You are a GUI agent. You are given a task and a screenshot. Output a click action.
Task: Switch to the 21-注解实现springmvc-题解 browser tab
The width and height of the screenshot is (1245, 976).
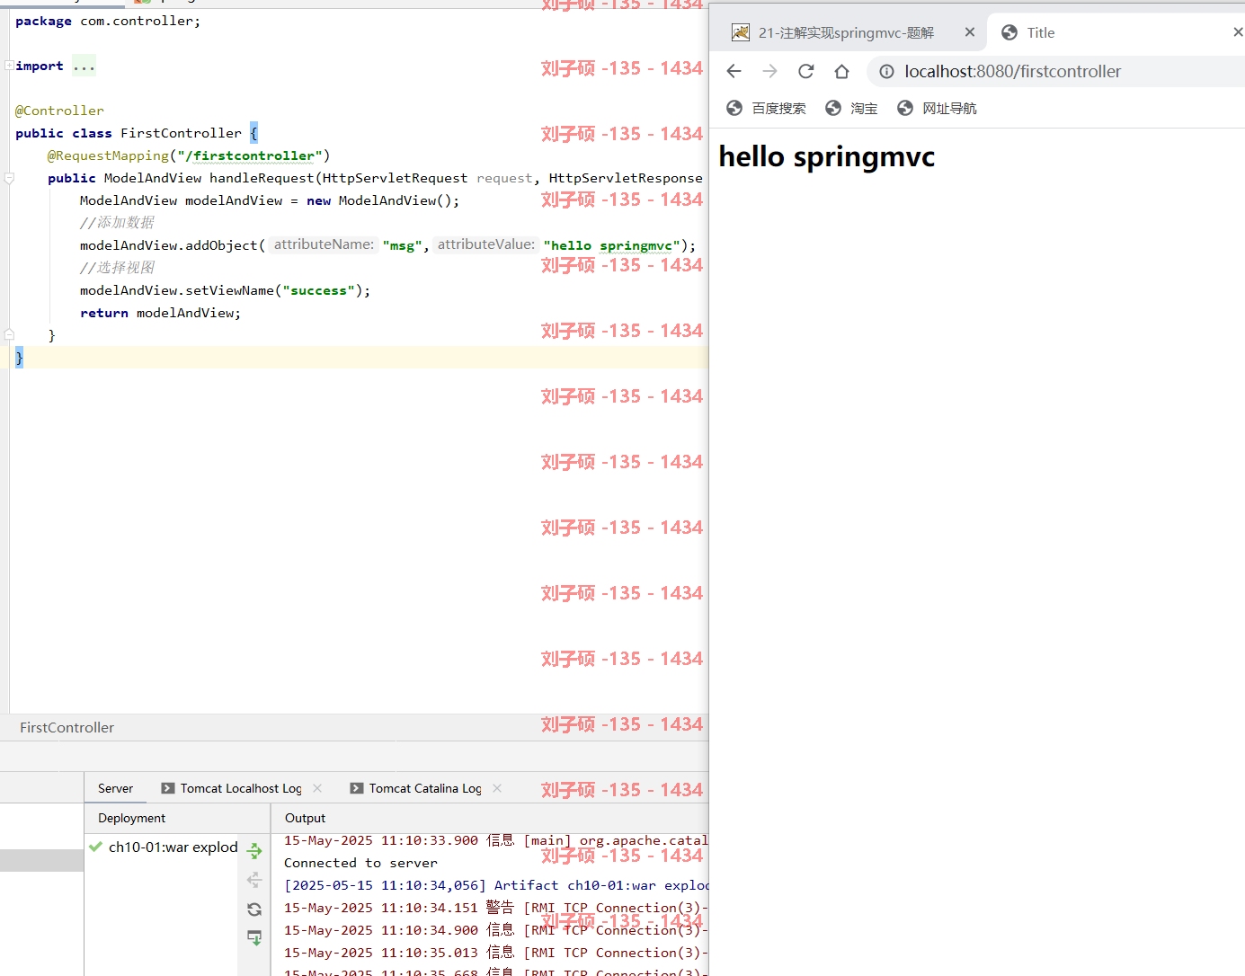(846, 32)
